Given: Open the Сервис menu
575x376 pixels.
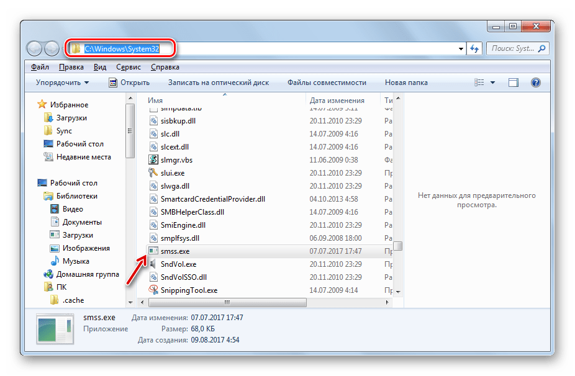Looking at the screenshot, I should 128,67.
